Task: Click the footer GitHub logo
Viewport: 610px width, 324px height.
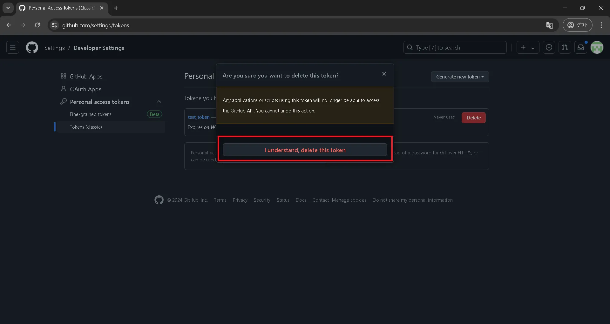Action: click(159, 200)
